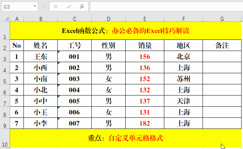Click the sales value '132'
This screenshot has height=149, width=243.
pyautogui.click(x=145, y=90)
